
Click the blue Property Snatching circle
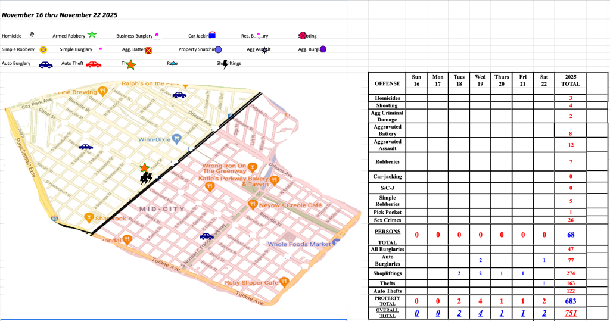(219, 50)
